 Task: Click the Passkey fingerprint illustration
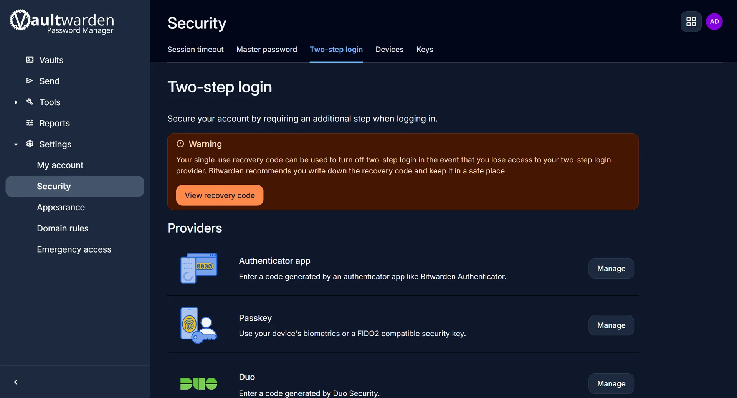click(x=199, y=325)
